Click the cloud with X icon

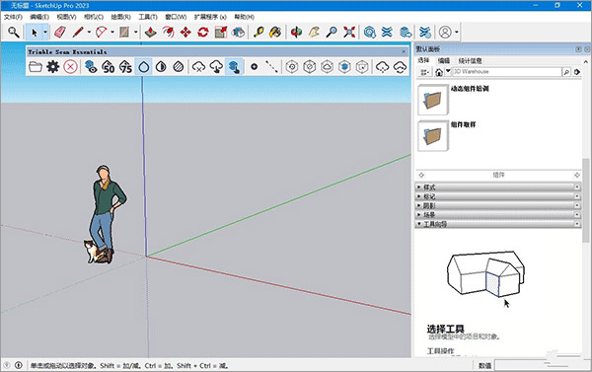pyautogui.click(x=198, y=67)
